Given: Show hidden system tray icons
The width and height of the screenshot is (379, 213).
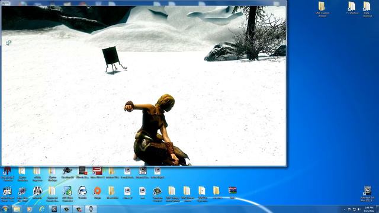Looking at the screenshot, I should point(345,209).
